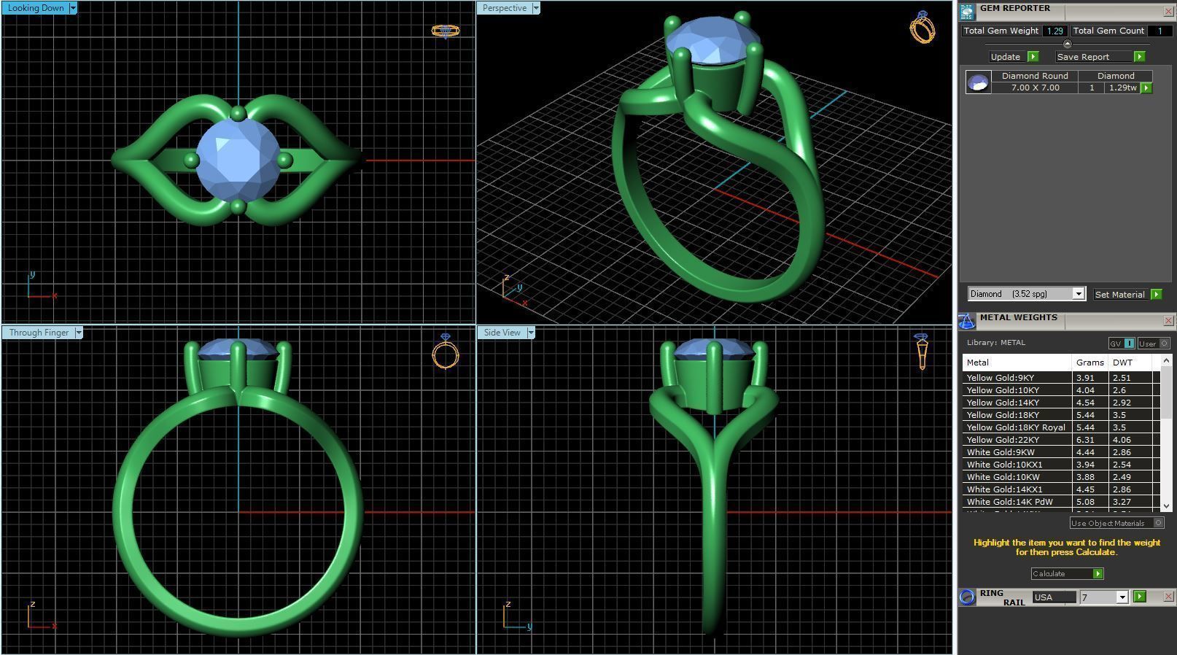Click the Diamond Round gem cell
This screenshot has height=655, width=1177.
(x=1035, y=76)
